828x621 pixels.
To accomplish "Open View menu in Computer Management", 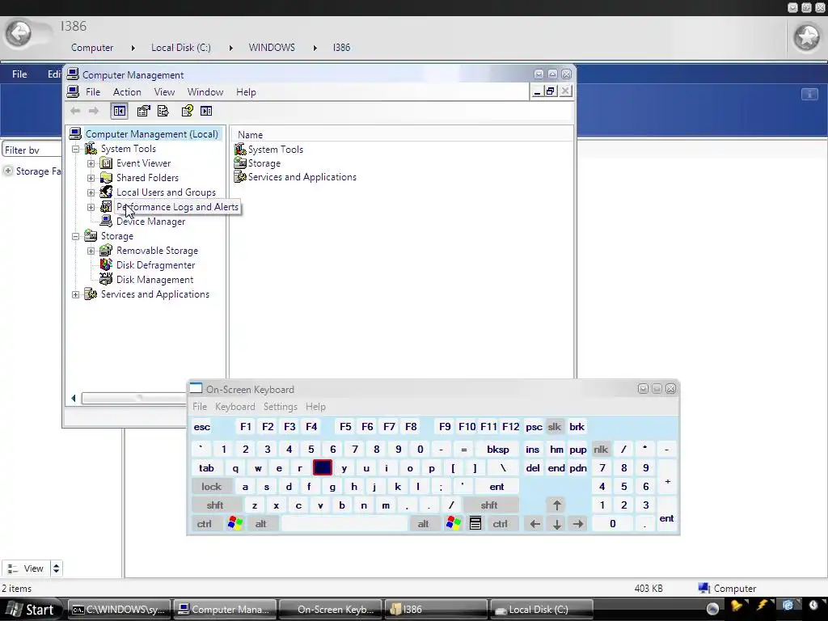I will click(x=164, y=92).
